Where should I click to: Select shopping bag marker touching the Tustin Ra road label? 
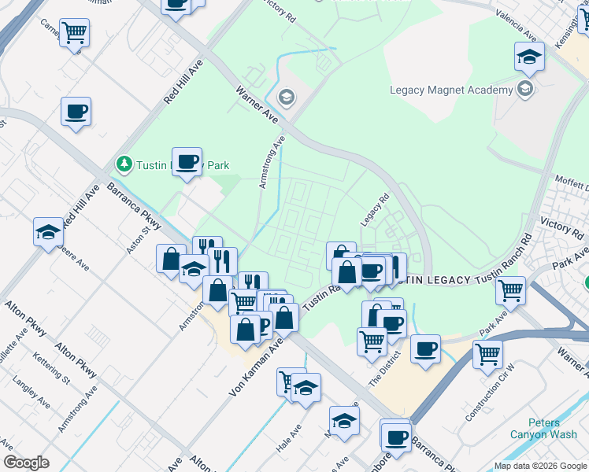[284, 318]
